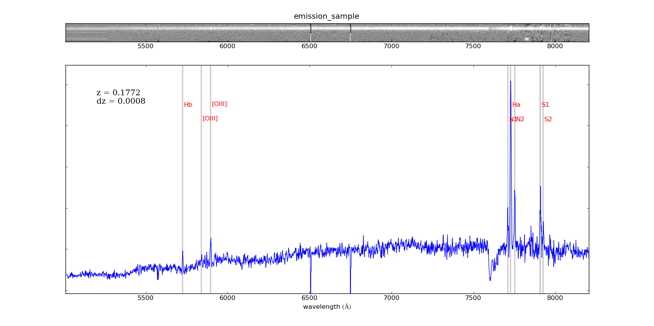Click the S2 emission line label

548,119
